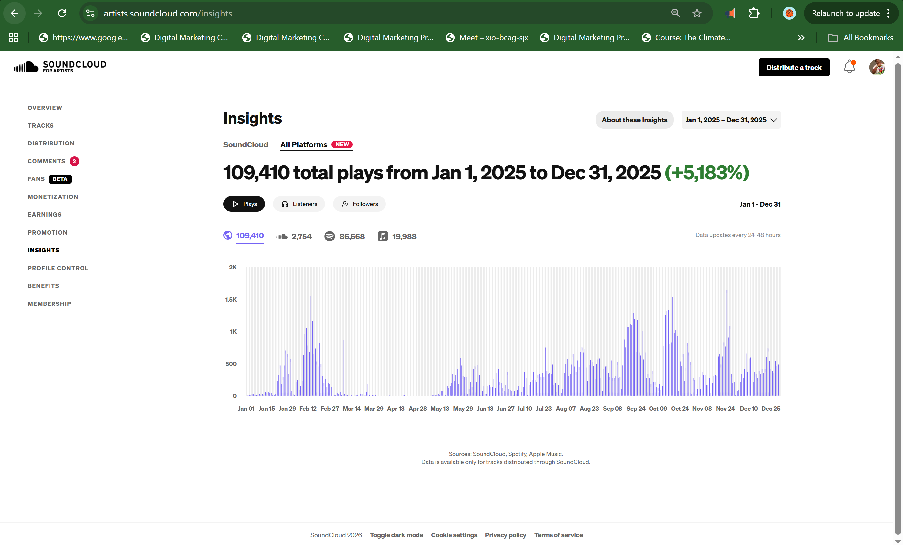903x545 pixels.
Task: Open Membership in the sidebar
Action: click(x=50, y=304)
